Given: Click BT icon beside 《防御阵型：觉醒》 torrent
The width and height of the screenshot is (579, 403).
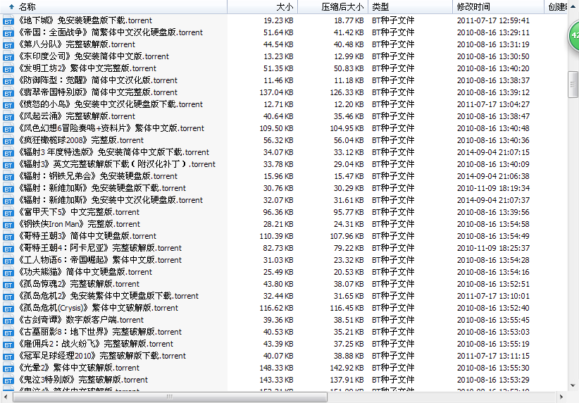Looking at the screenshot, I should click(x=8, y=80).
